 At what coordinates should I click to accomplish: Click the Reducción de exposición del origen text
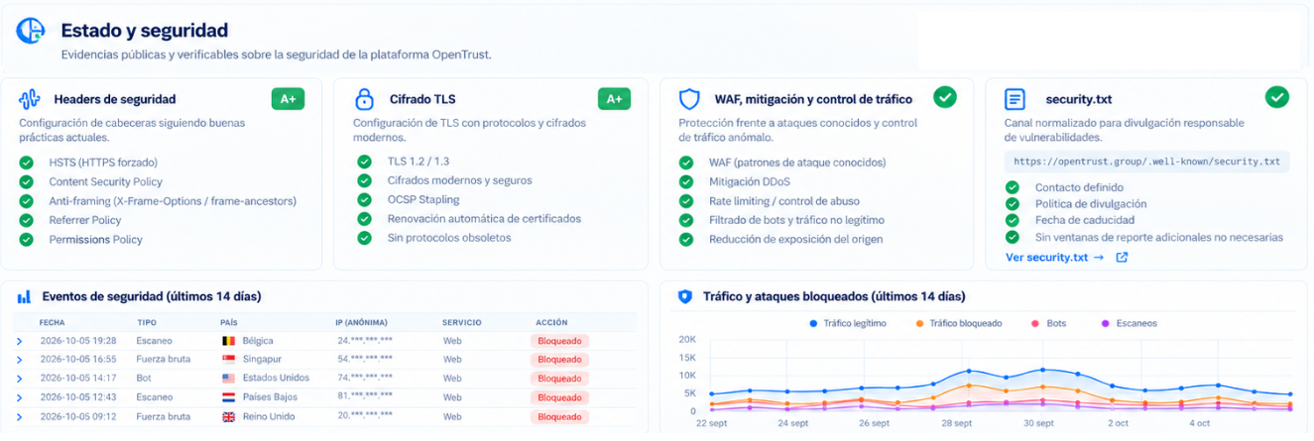point(795,239)
